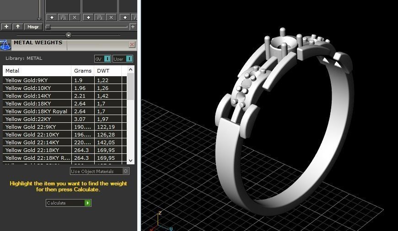Click the X delete icon of the first slot

pos(75,17)
